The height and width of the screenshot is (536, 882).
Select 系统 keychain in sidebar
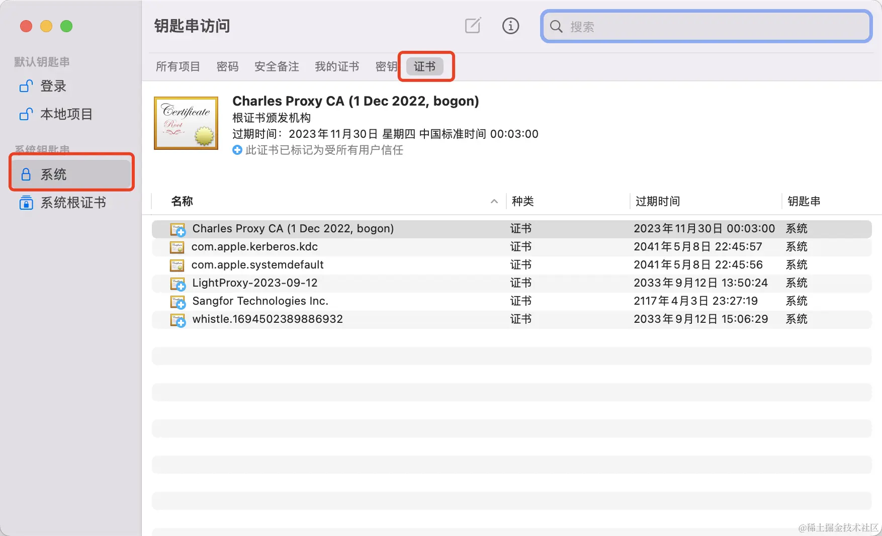71,174
